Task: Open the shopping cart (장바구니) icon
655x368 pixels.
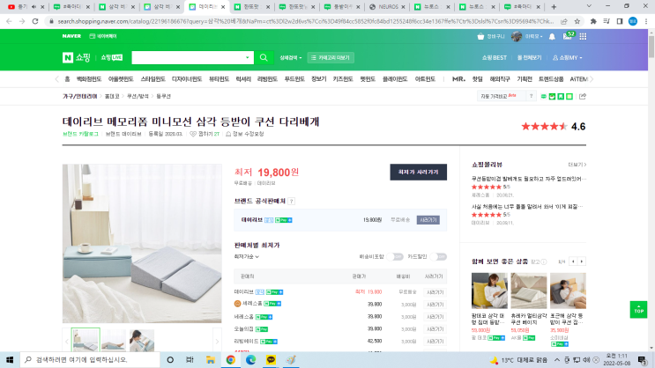Action: pos(480,36)
